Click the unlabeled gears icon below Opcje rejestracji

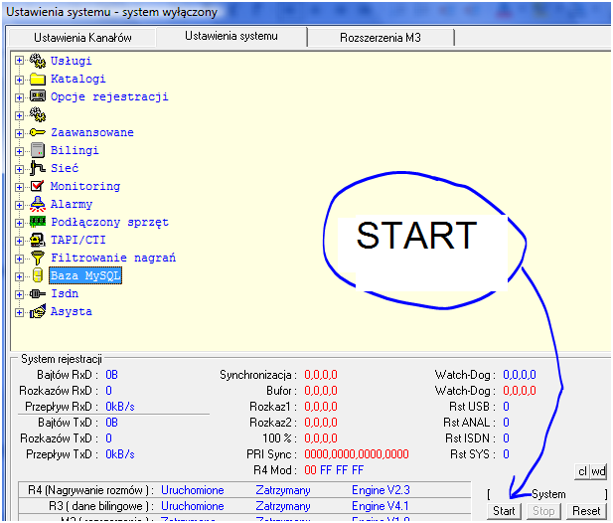tap(38, 114)
